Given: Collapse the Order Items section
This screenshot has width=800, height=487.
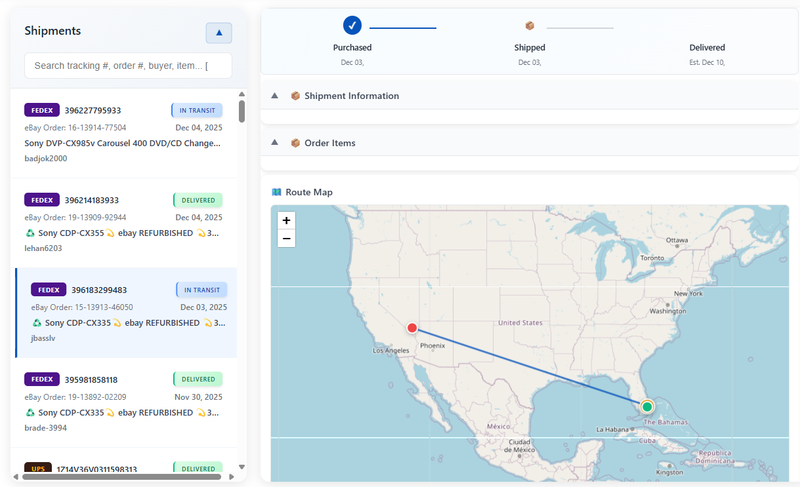Looking at the screenshot, I should pyautogui.click(x=274, y=142).
